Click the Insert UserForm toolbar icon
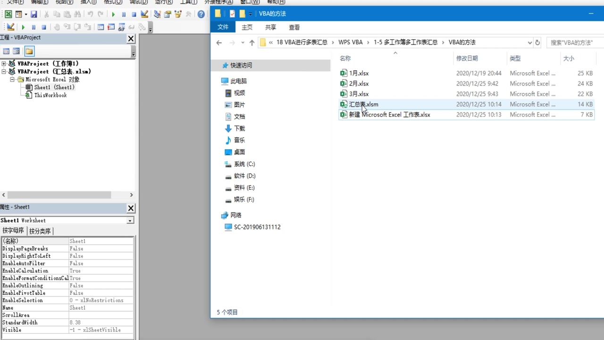604x340 pixels. (18, 15)
